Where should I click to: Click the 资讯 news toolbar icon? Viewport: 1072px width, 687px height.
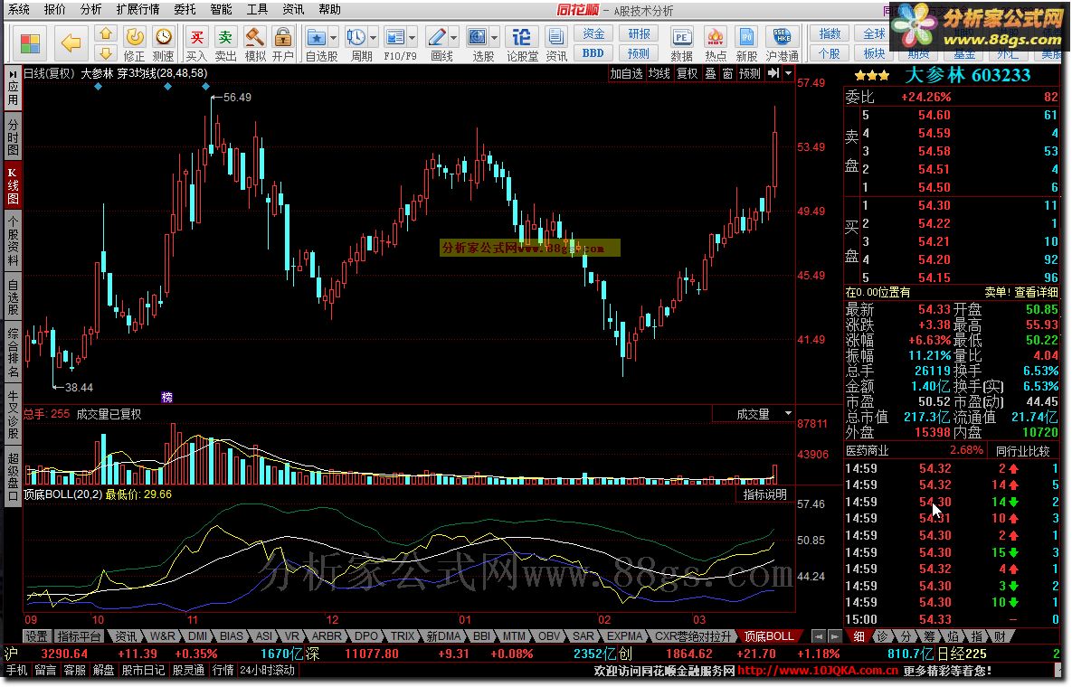tap(555, 37)
